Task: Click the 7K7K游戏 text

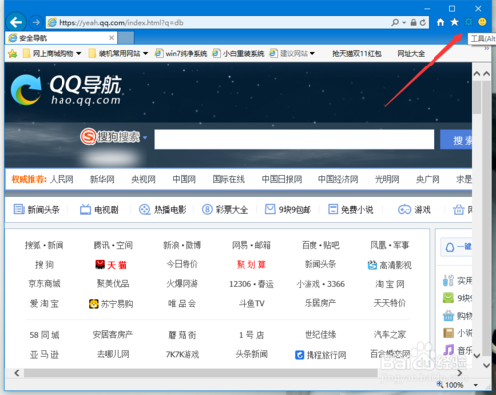Action: tap(183, 354)
